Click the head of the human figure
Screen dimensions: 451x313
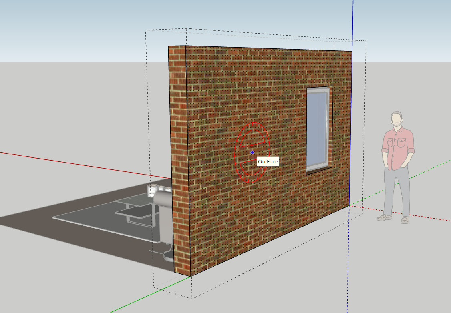[397, 119]
